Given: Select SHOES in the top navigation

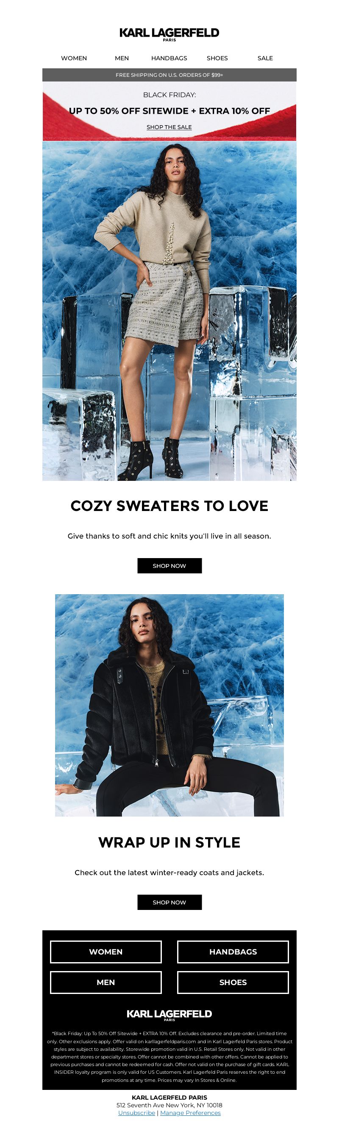Looking at the screenshot, I should (217, 58).
